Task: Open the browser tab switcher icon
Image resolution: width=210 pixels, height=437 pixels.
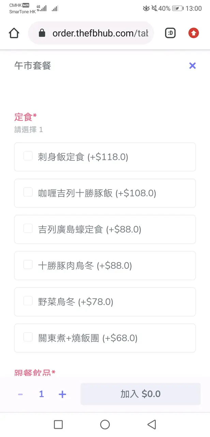Action: (x=170, y=33)
